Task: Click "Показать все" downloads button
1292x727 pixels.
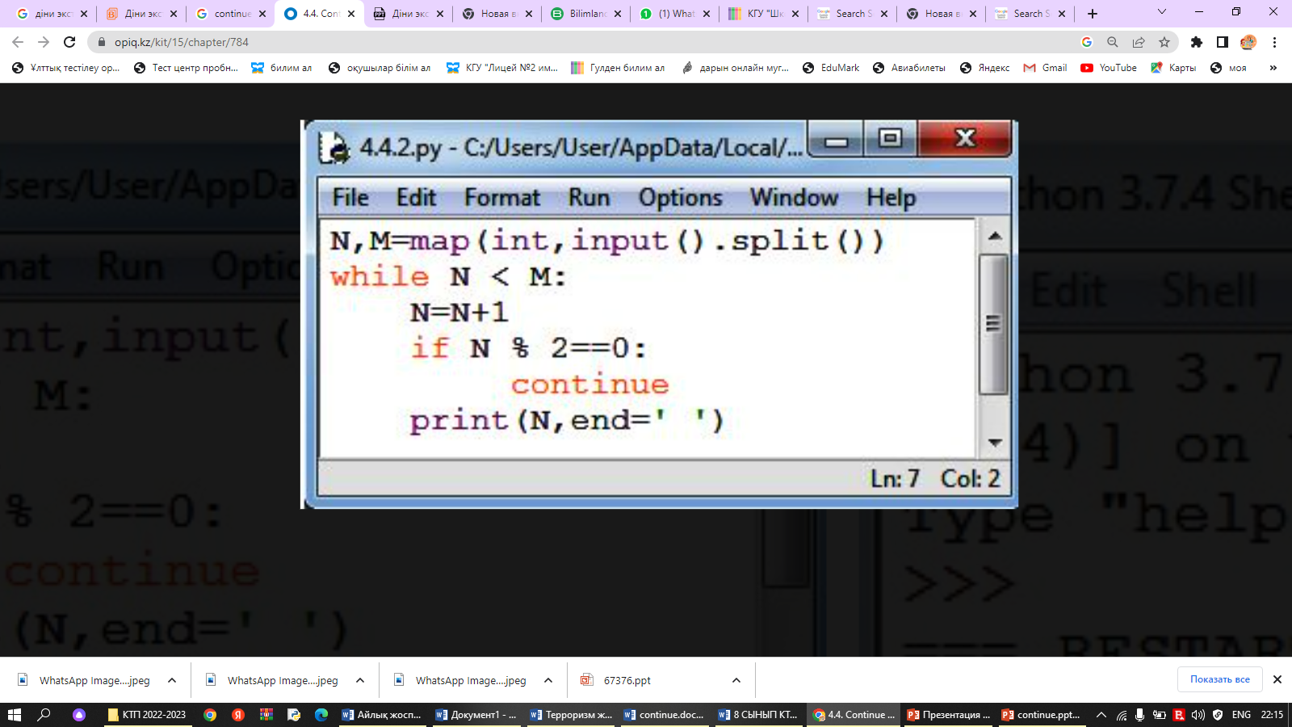Action: 1219,679
